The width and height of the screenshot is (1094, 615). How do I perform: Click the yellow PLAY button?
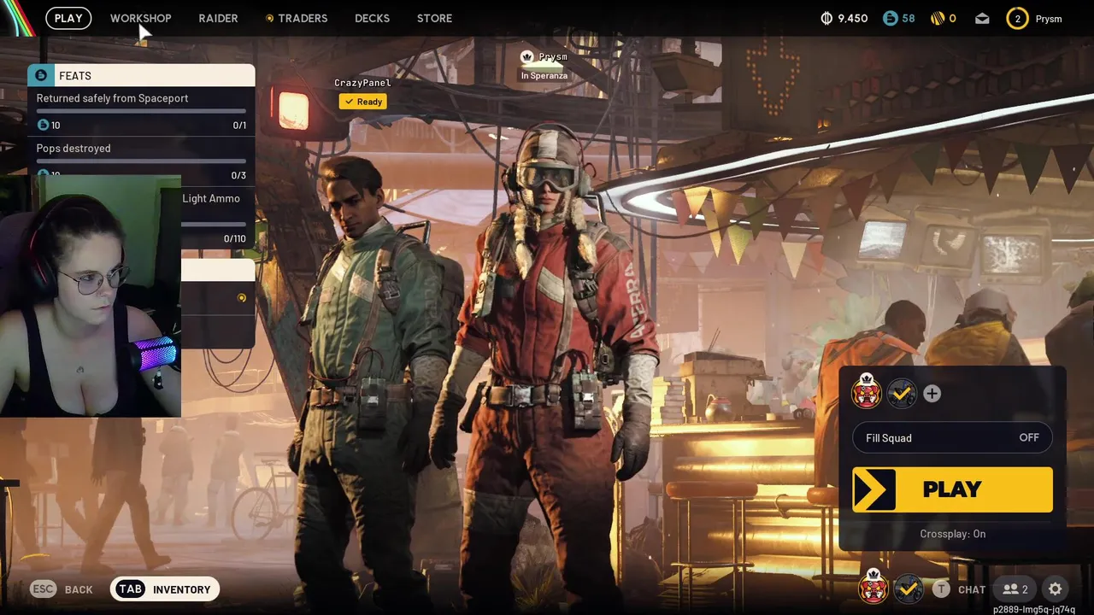[952, 489]
